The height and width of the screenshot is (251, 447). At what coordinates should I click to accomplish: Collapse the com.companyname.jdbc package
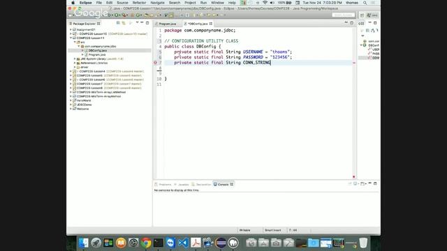pyautogui.click(x=79, y=46)
